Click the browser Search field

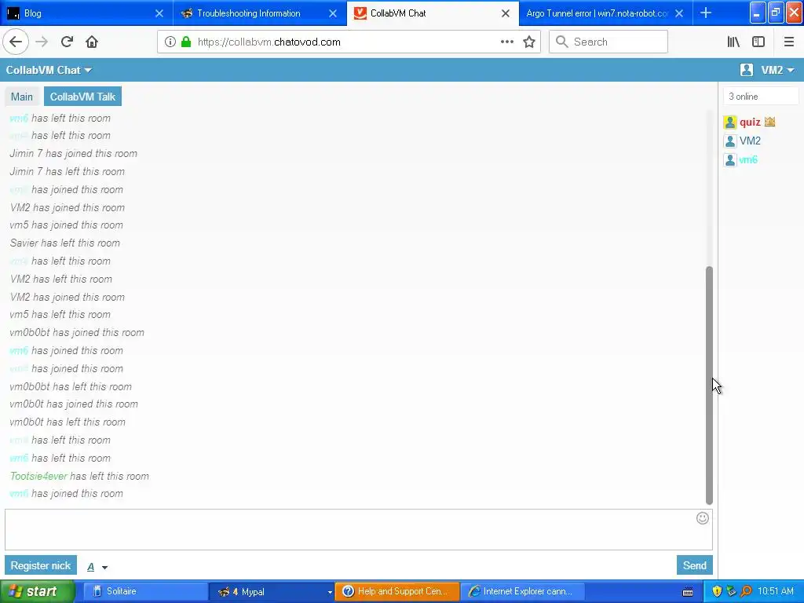tap(608, 42)
